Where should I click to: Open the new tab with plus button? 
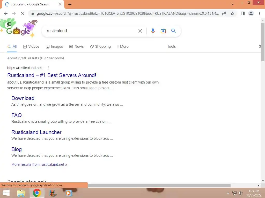tap(70, 4)
